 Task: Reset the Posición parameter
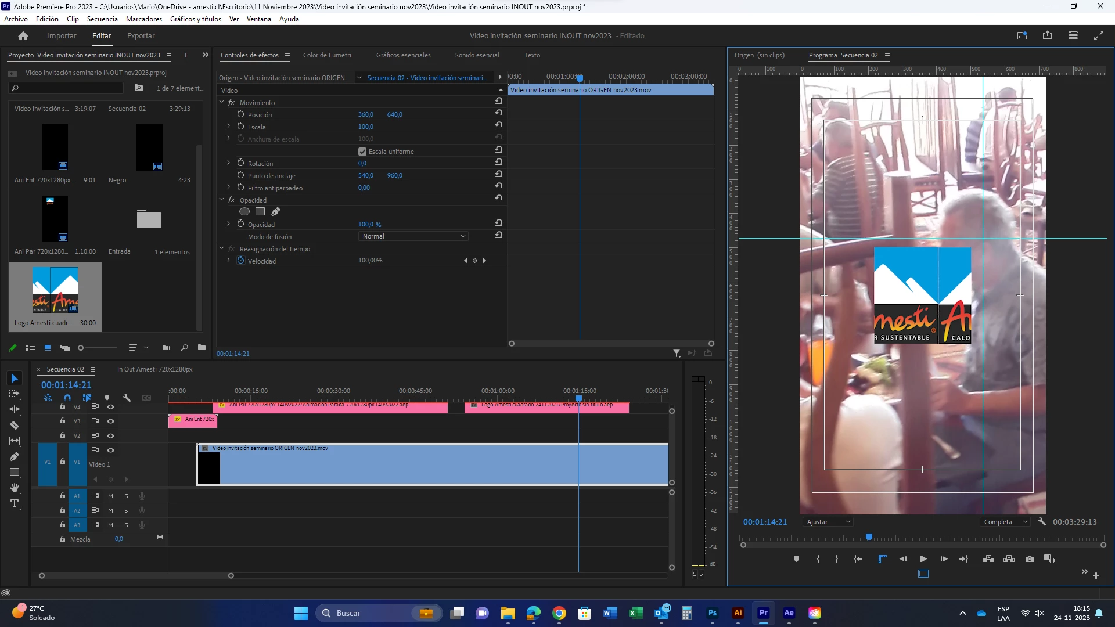point(498,114)
